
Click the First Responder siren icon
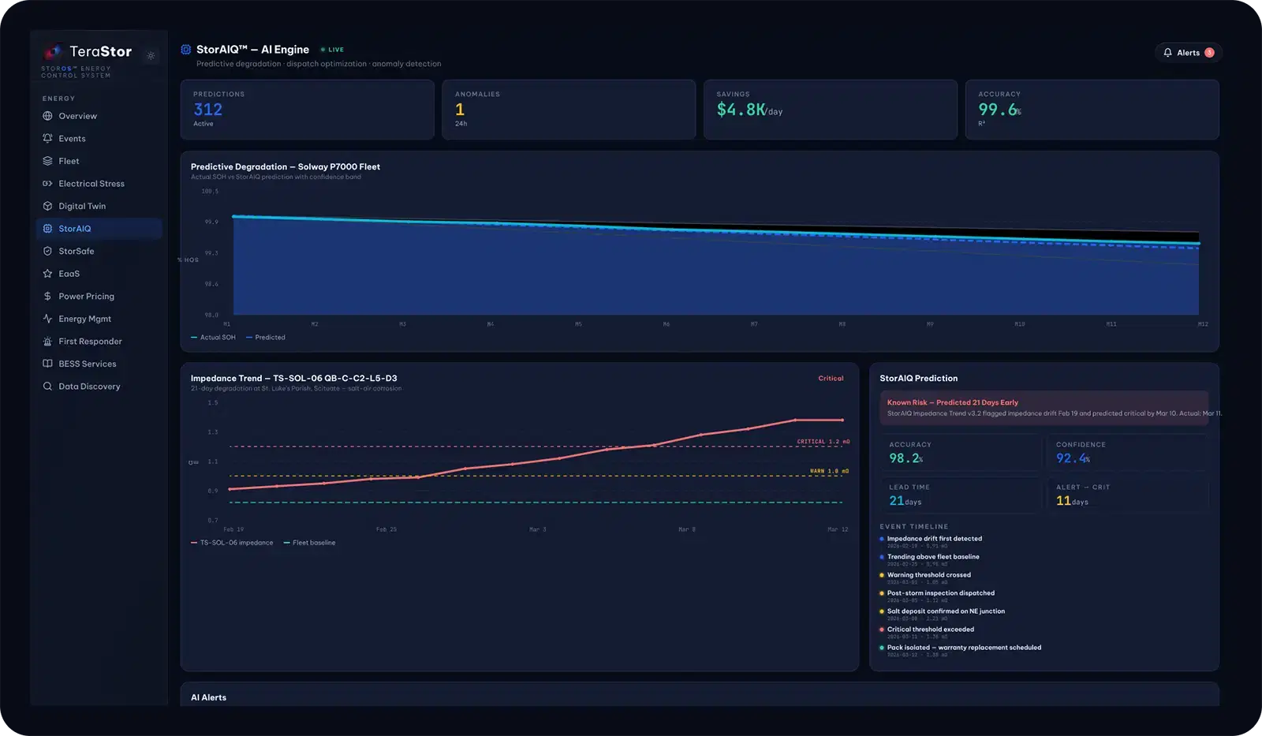pos(47,342)
